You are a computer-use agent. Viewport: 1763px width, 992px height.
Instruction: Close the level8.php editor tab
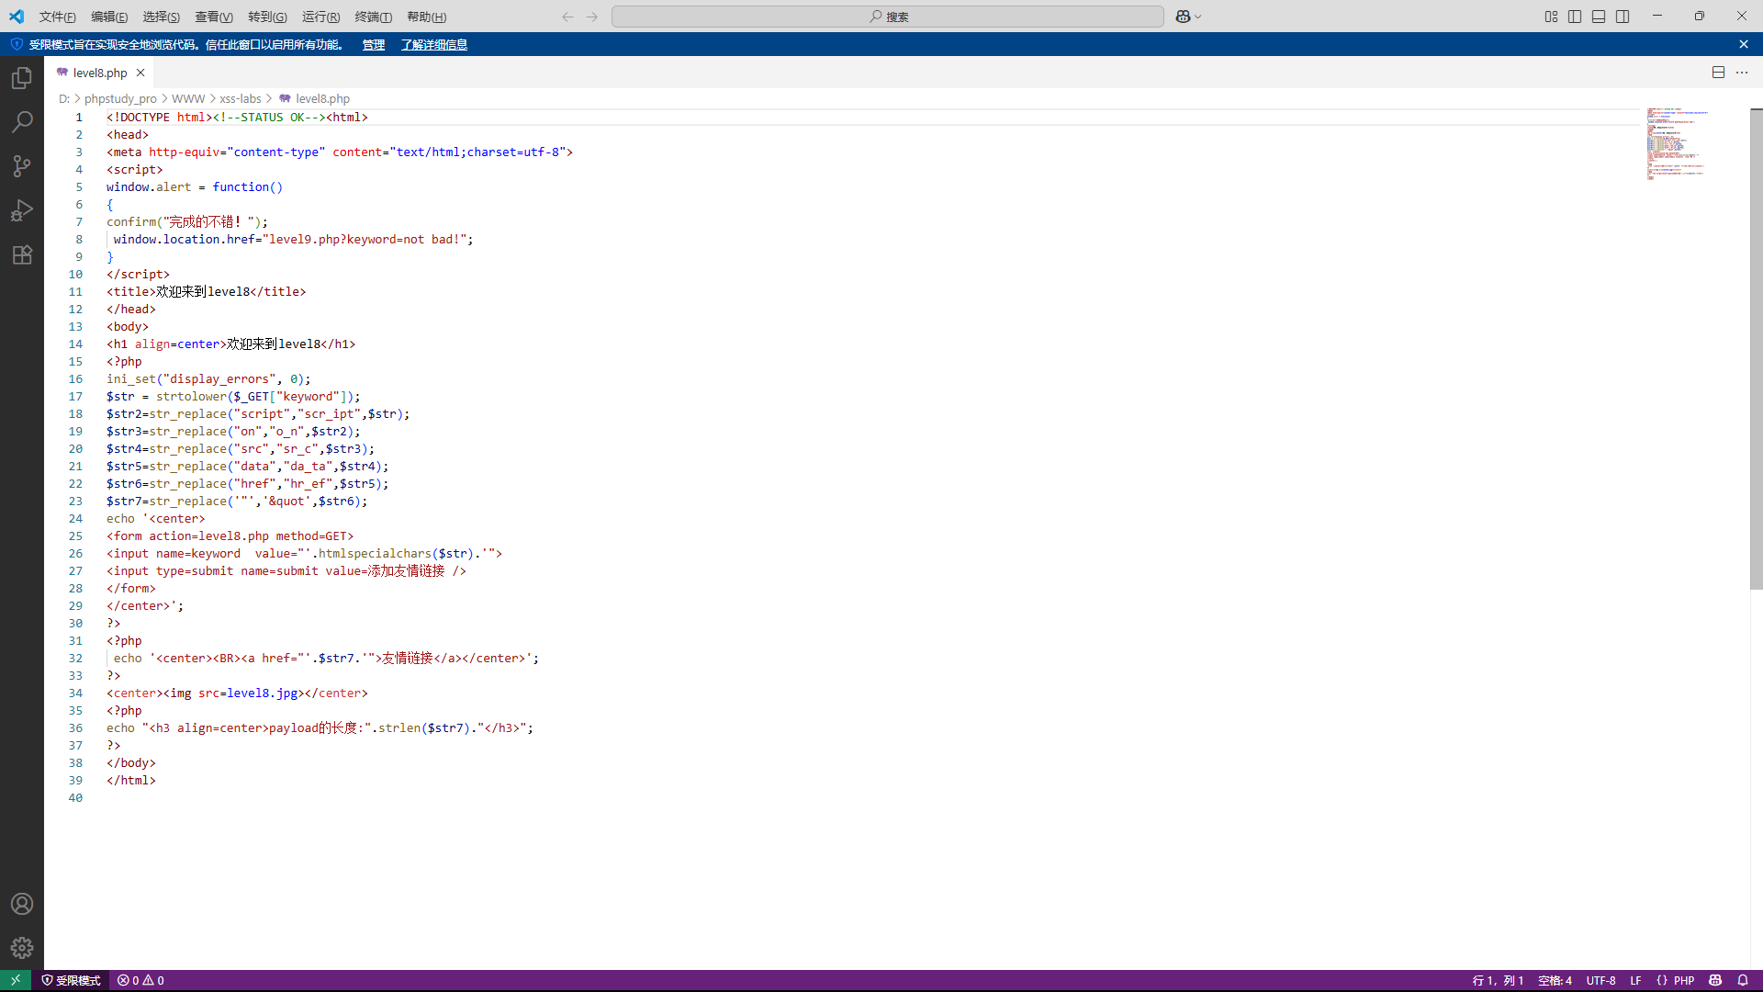click(x=140, y=73)
